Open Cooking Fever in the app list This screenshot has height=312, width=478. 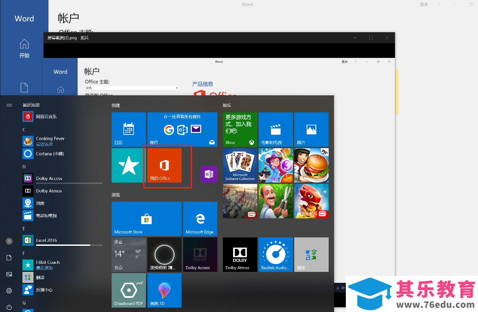pos(63,141)
